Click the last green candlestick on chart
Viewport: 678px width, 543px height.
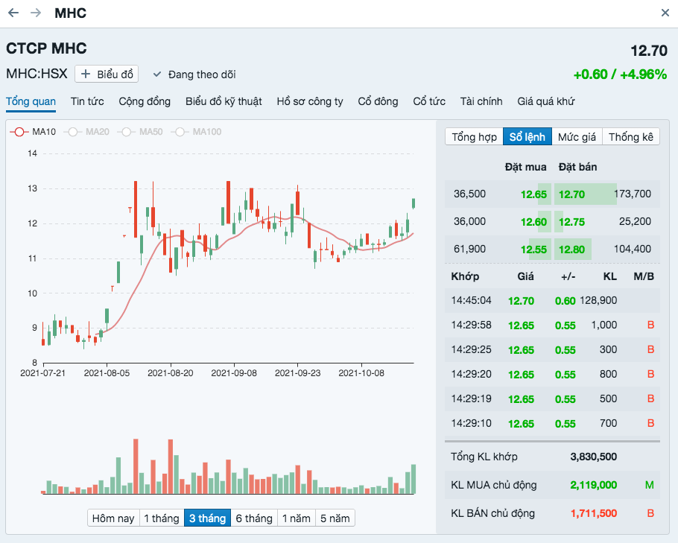(414, 203)
